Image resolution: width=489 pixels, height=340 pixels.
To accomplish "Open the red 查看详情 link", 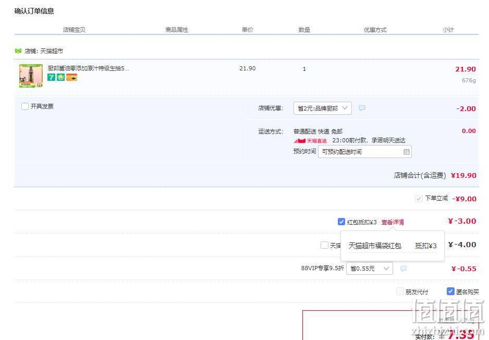I will (393, 222).
